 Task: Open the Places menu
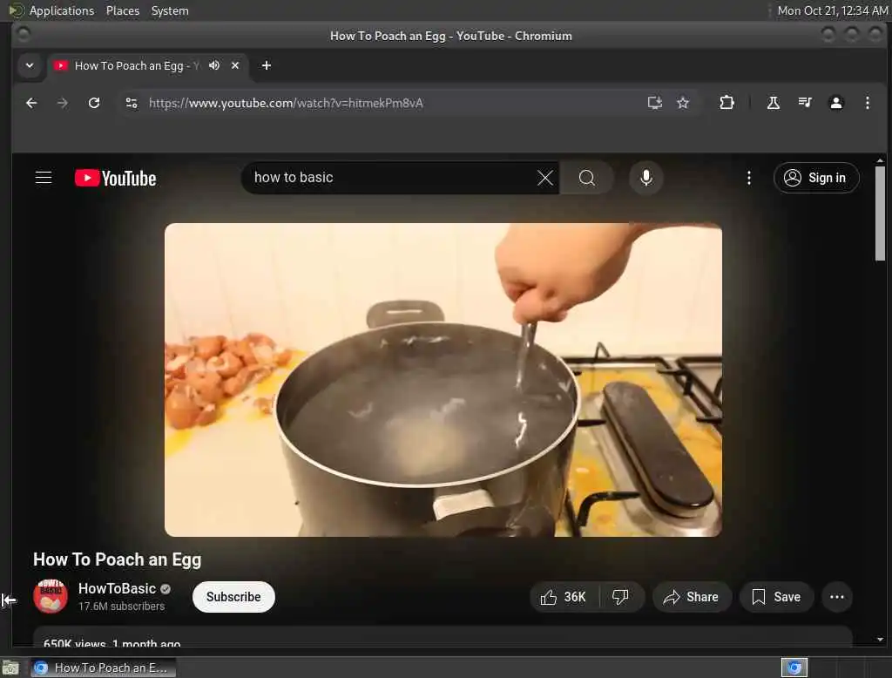(x=123, y=10)
